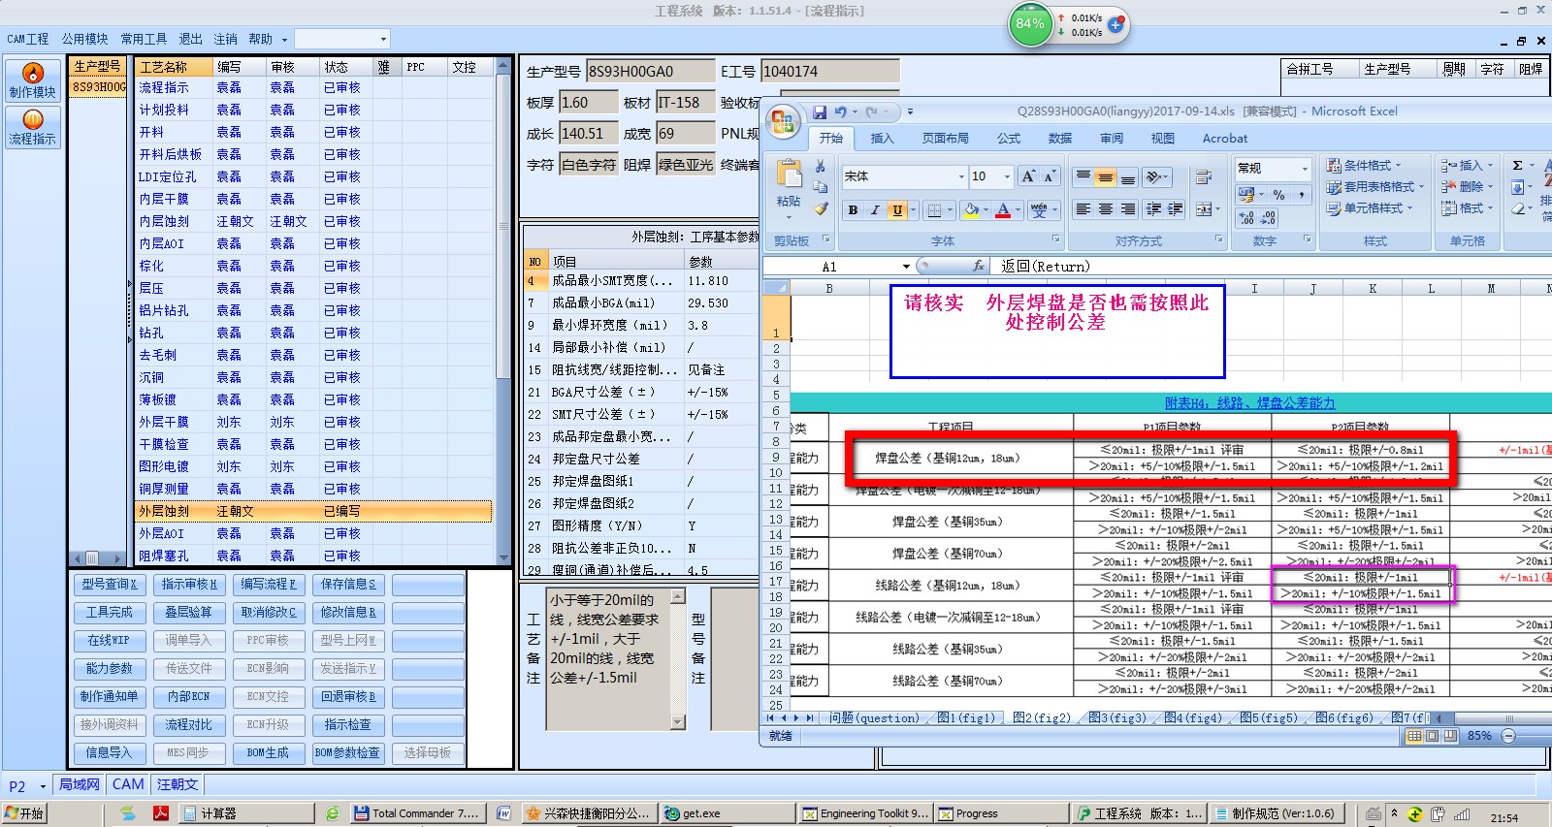Toggle Wrap Text in alignment group
Image resolution: width=1552 pixels, height=827 pixels.
pos(1204,177)
